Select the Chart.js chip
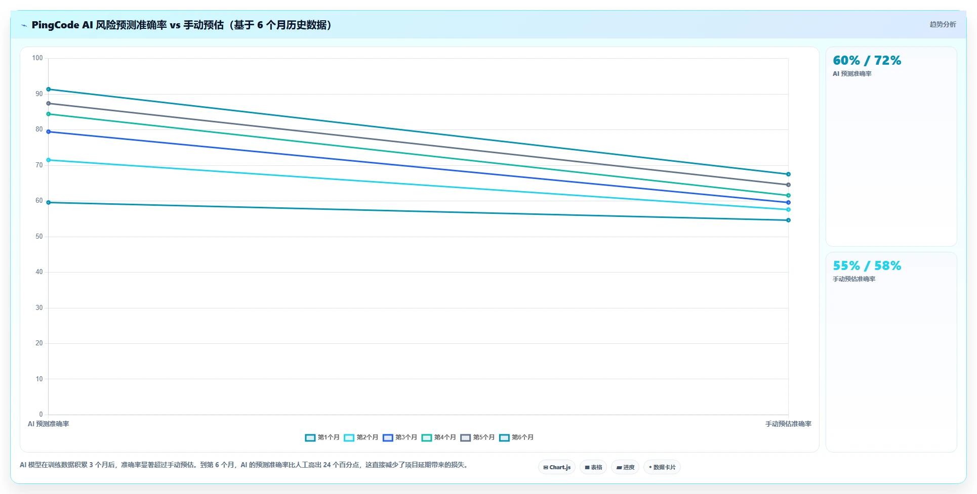 click(x=557, y=467)
